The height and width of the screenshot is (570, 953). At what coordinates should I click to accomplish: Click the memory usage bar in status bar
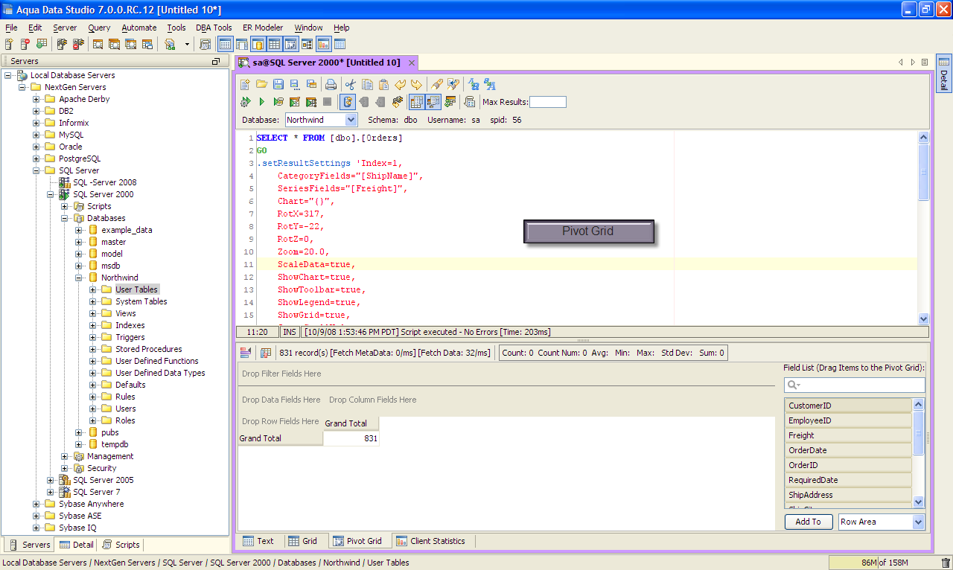click(882, 563)
